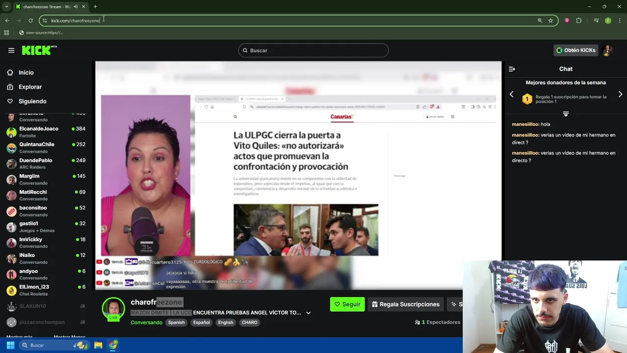Open DuendePablo channel in sidebar
Screen dimensions: 627x353
47,164
